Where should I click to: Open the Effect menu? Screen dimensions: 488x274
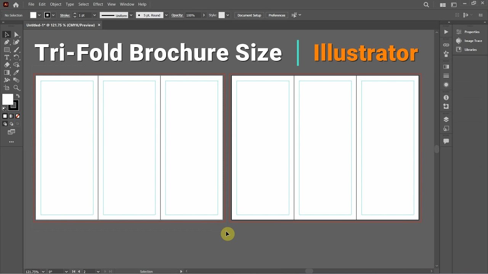98,4
